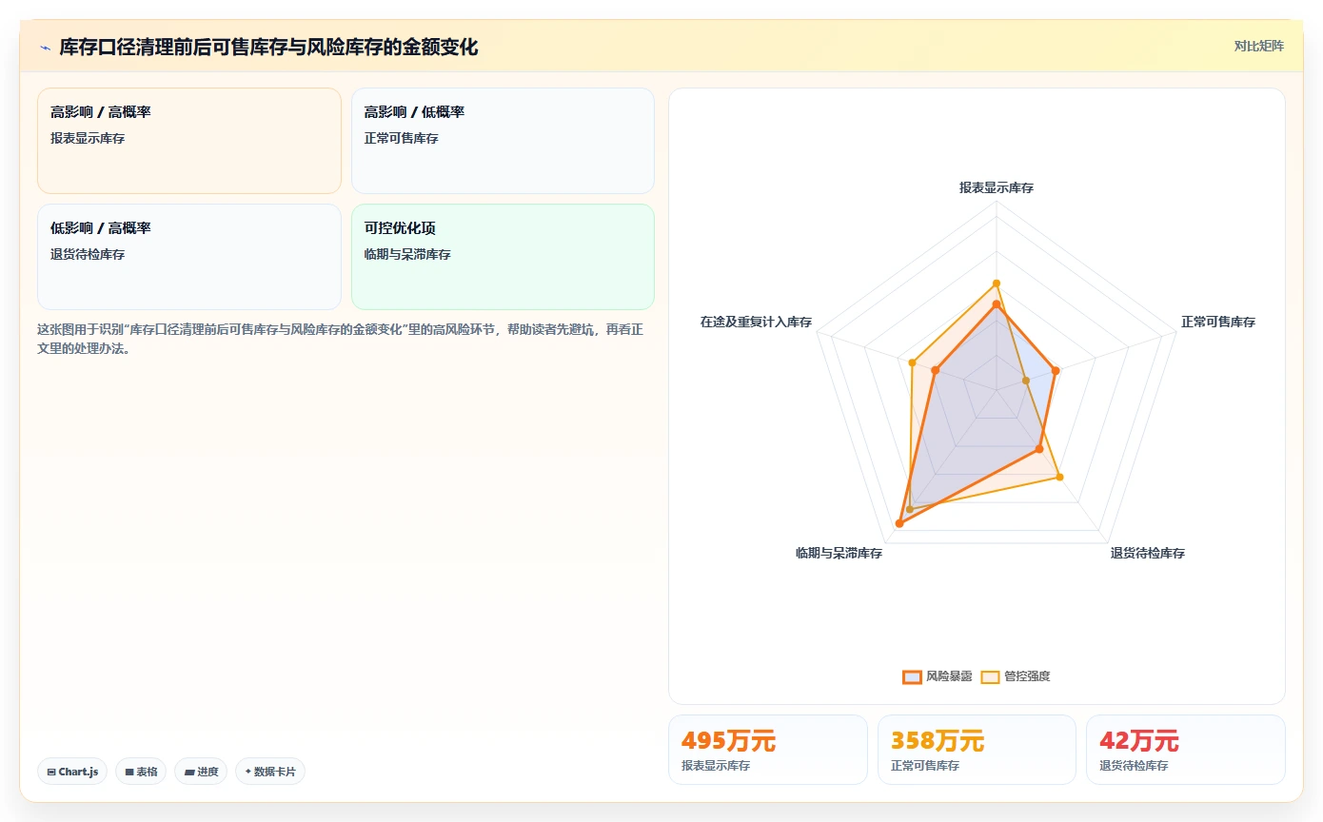This screenshot has height=822, width=1323.
Task: Click 管控强度 data point on 报表显示库存 axis
Action: (997, 284)
